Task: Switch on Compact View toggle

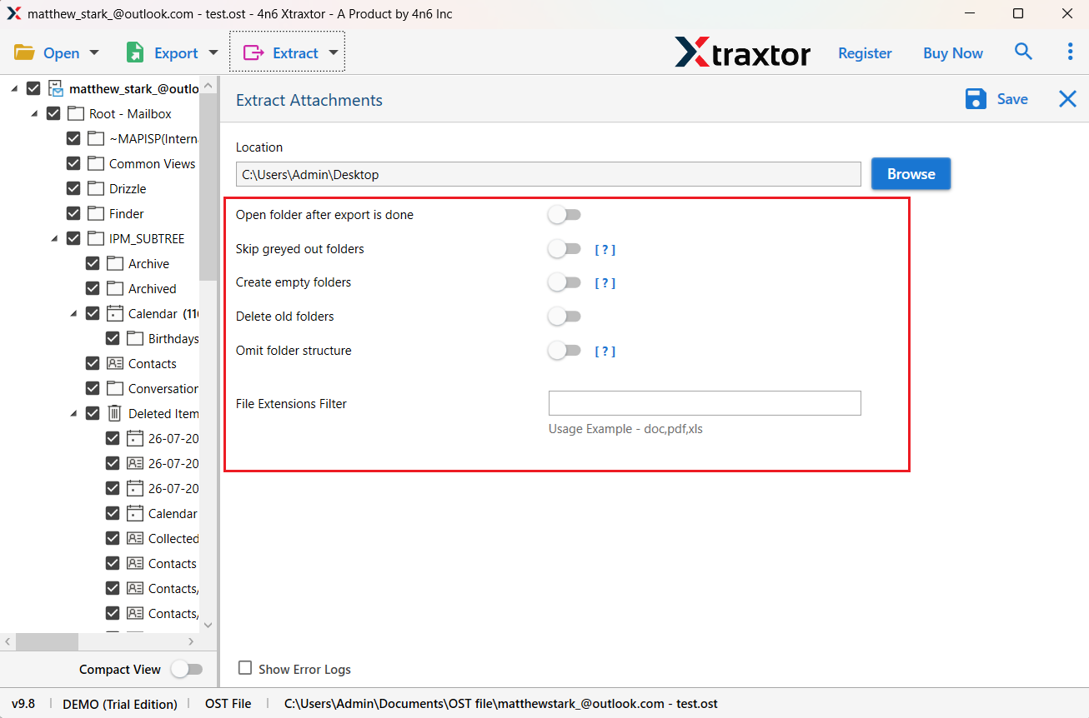Action: click(x=187, y=669)
